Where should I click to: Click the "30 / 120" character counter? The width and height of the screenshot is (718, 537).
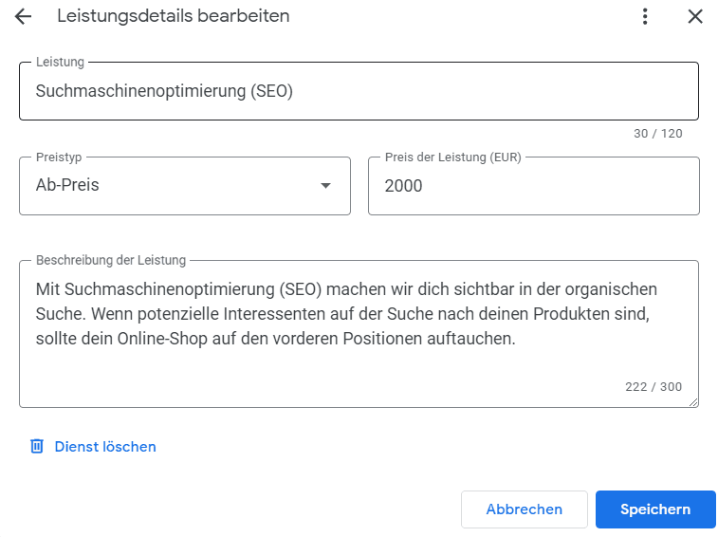[657, 134]
